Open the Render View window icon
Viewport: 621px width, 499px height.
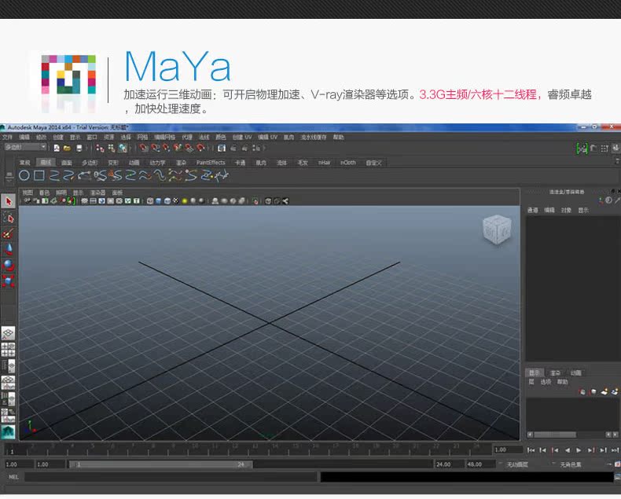[x=222, y=148]
